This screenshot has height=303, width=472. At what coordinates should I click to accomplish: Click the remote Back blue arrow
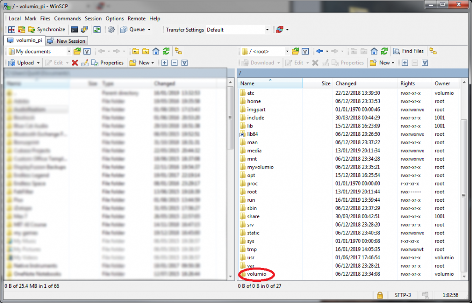tap(319, 52)
